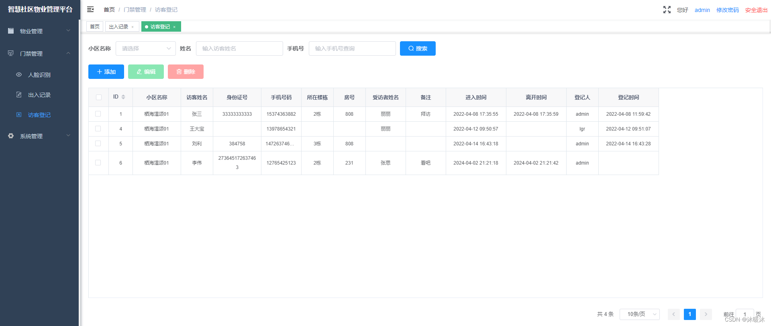Focus the 手机号 search input field

(x=352, y=48)
